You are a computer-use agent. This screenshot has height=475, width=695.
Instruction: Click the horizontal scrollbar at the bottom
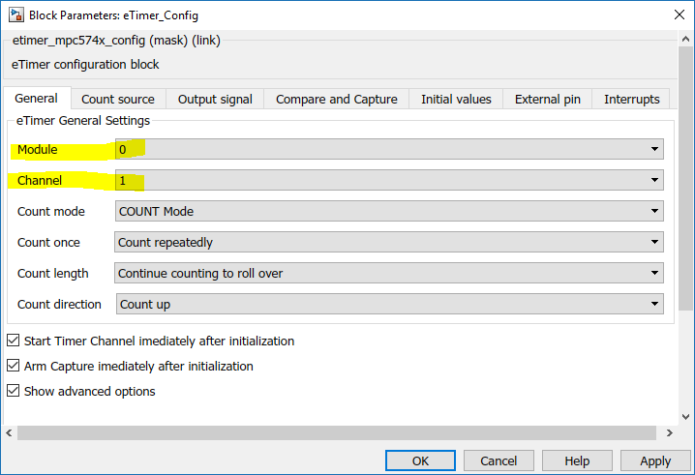click(x=339, y=431)
